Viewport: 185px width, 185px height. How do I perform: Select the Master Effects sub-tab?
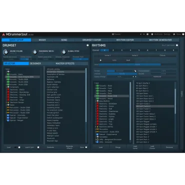point(65,63)
